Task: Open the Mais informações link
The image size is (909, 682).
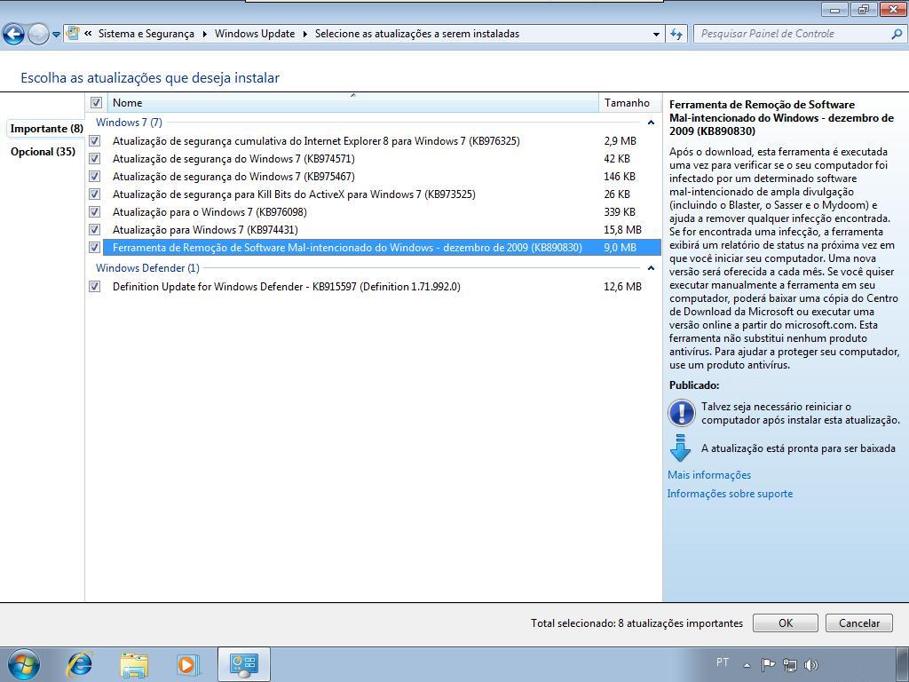Action: pos(709,475)
